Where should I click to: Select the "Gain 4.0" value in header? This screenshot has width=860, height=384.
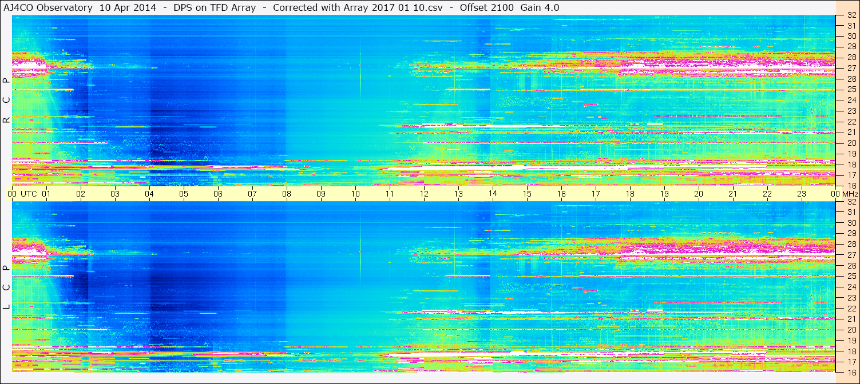[540, 7]
